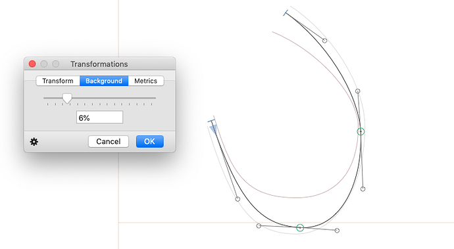Switch to the Metrics tab
The image size is (454, 249).
click(x=145, y=81)
